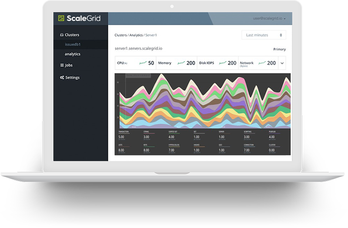
Task: Click the Network sparkline trend icon
Action: click(x=262, y=63)
